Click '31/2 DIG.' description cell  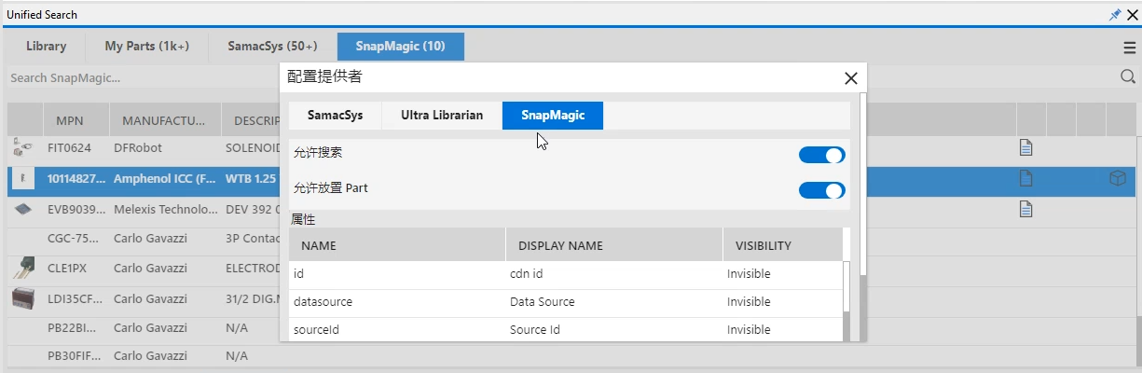point(251,298)
